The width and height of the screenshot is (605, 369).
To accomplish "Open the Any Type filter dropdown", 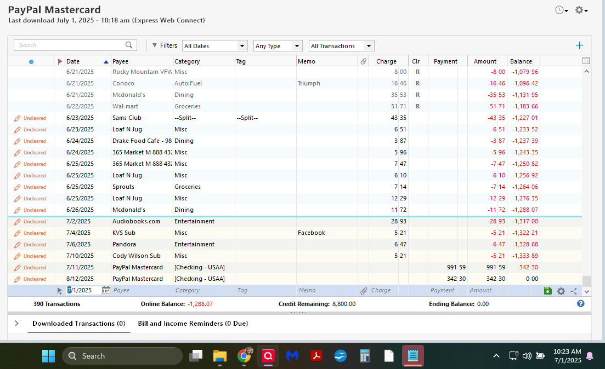I will [x=278, y=46].
